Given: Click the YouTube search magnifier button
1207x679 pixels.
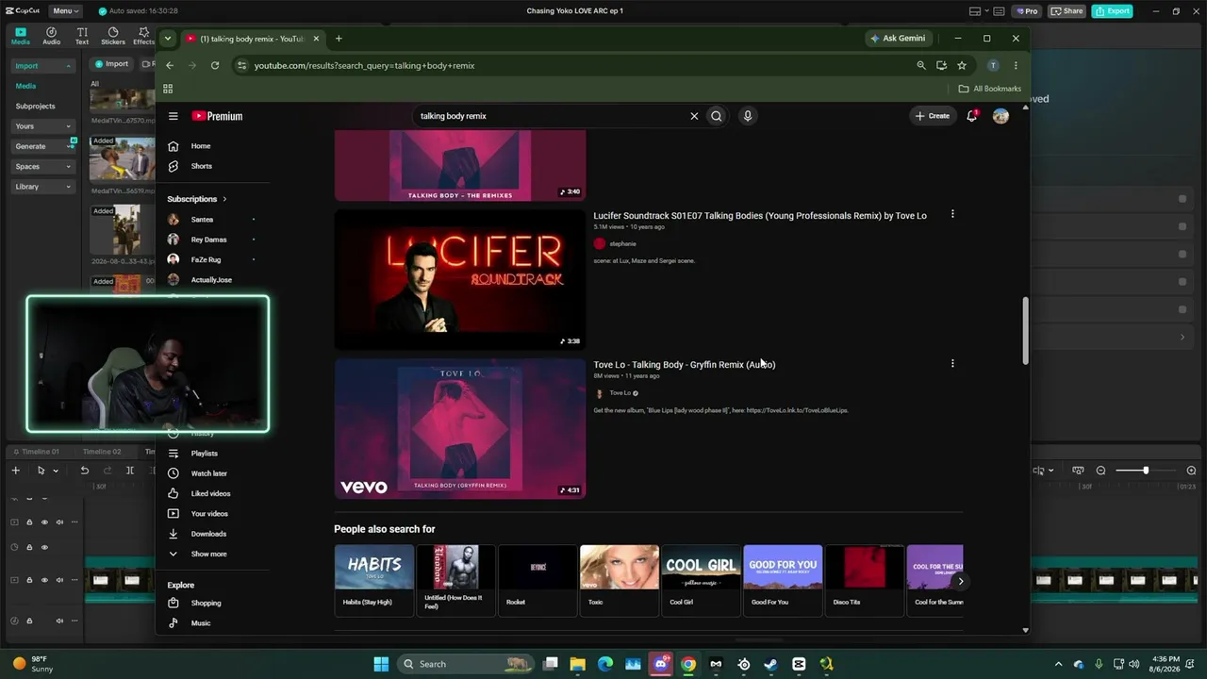Looking at the screenshot, I should (717, 116).
